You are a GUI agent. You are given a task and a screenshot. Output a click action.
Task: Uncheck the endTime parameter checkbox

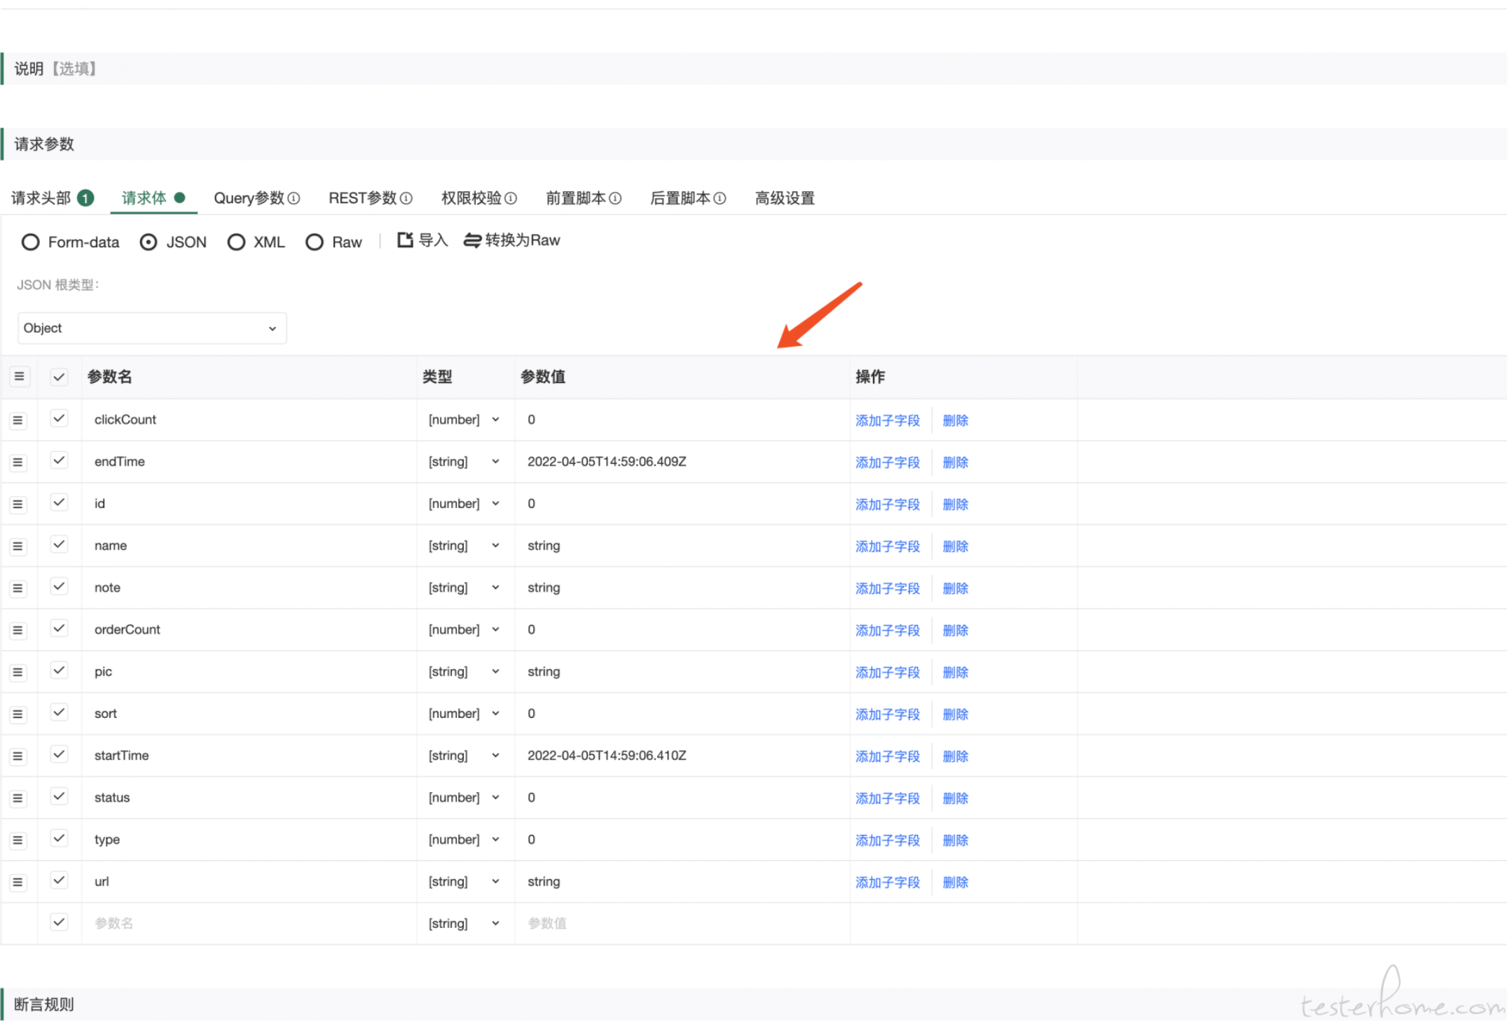click(60, 461)
